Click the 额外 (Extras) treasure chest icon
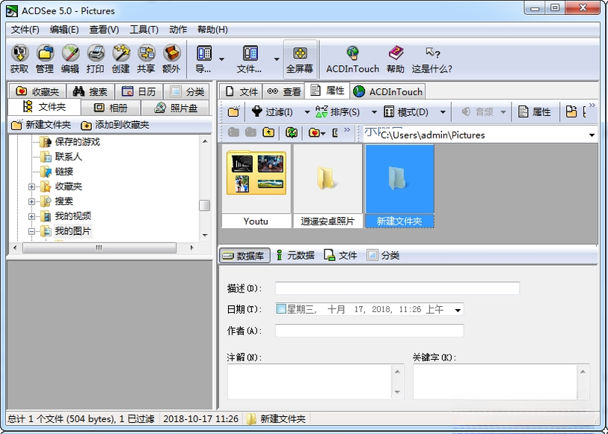This screenshot has height=434, width=608. (171, 59)
